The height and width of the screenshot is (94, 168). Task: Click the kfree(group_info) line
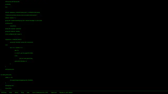click(9, 86)
